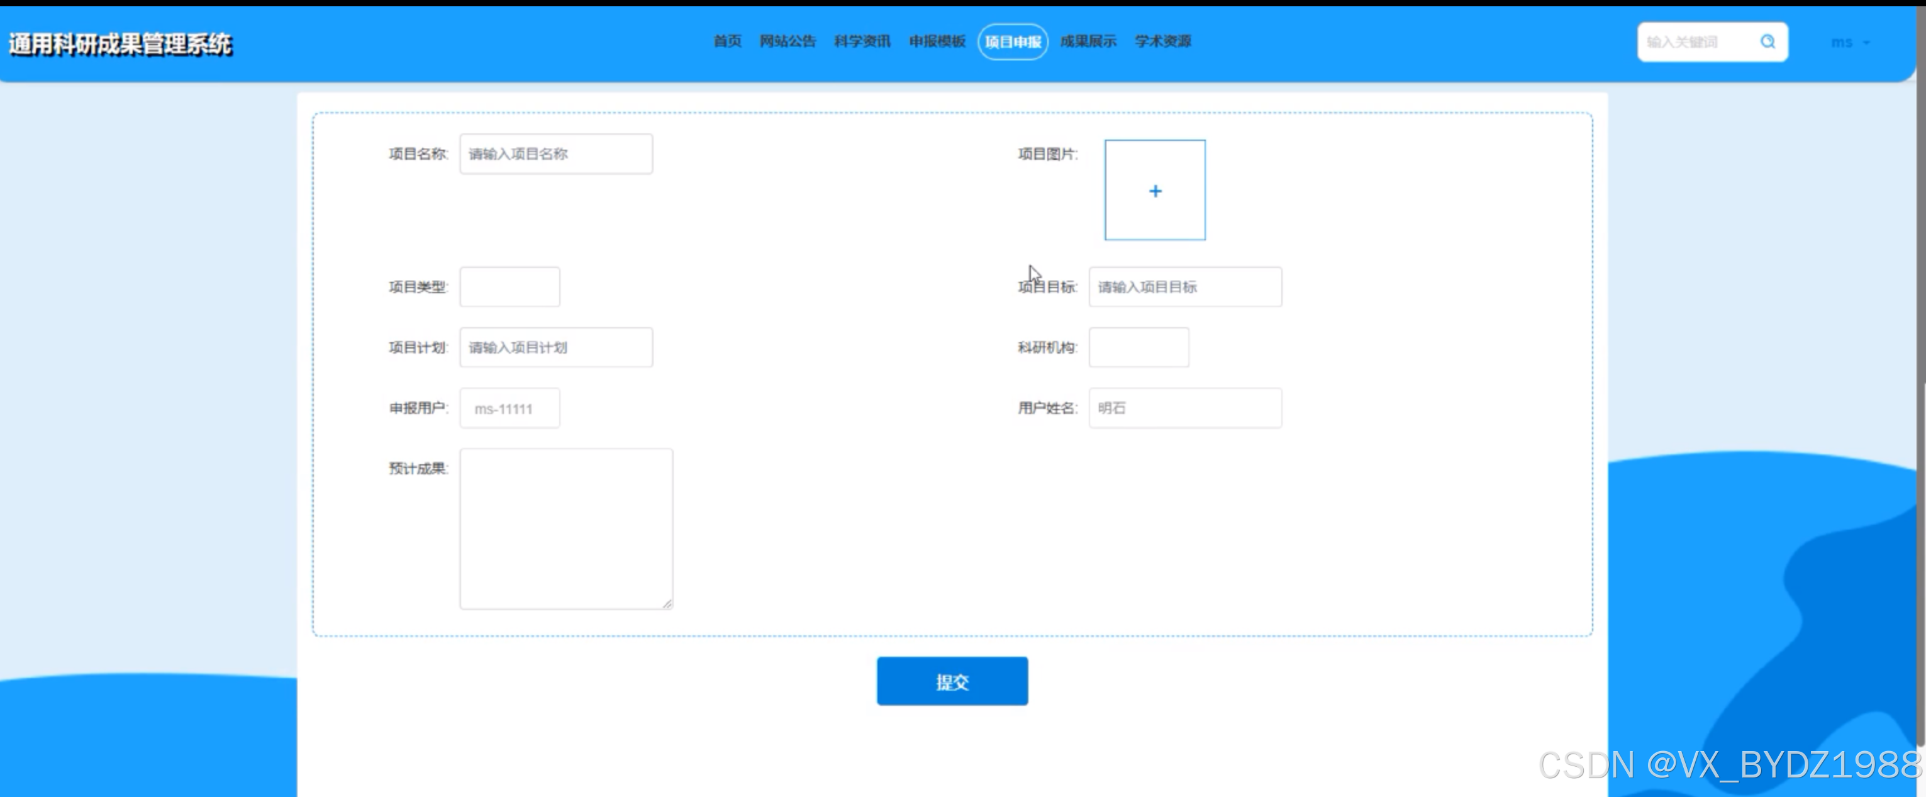This screenshot has width=1926, height=797.
Task: Click the 提交 submit button
Action: [952, 681]
